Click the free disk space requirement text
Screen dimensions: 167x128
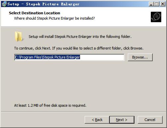point(50,105)
